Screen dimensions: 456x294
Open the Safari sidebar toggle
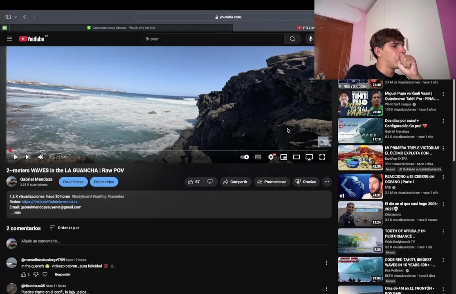coord(8,17)
